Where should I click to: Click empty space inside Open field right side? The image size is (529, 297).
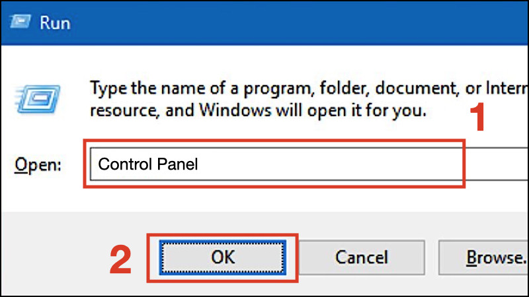[337, 164]
